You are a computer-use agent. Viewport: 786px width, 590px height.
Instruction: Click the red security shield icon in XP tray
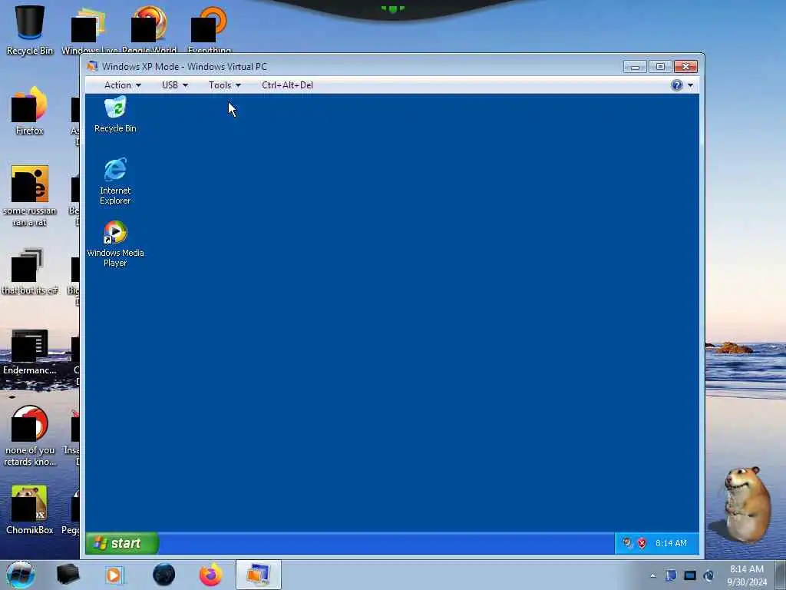tap(642, 543)
